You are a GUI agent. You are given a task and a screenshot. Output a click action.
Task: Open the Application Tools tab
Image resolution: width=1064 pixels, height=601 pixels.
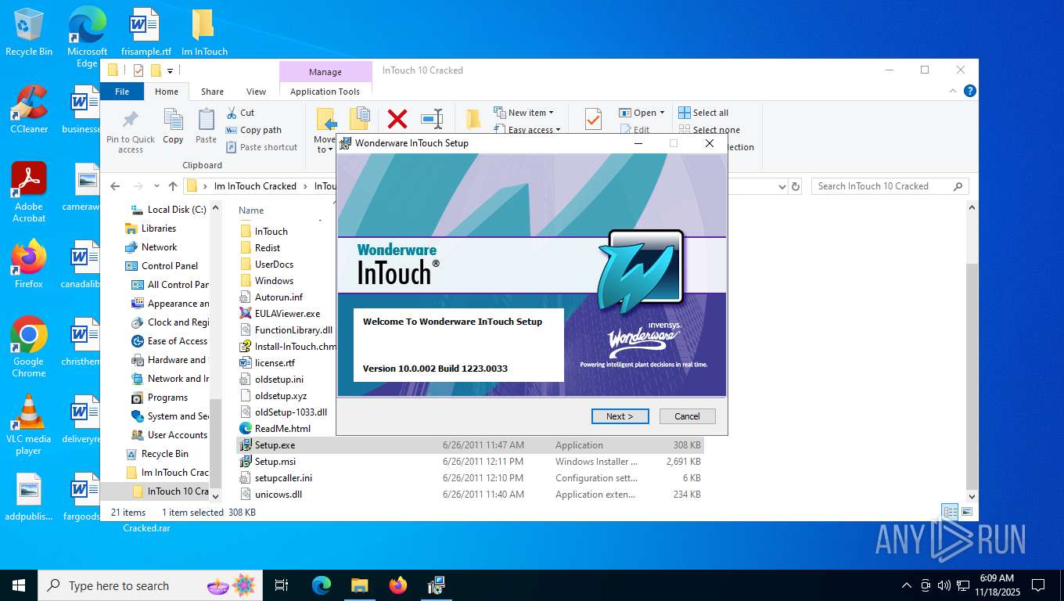click(325, 92)
